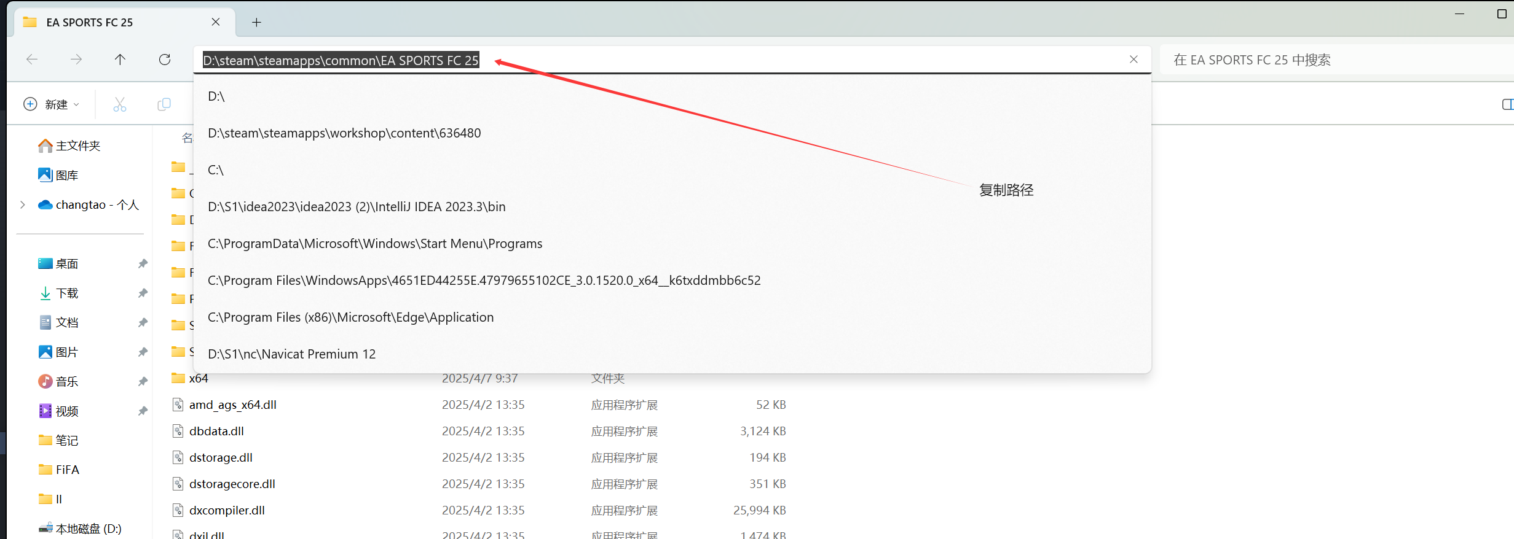Screen dimensions: 1514x539
Task: Select dstoragecore.dll file
Action: click(232, 484)
